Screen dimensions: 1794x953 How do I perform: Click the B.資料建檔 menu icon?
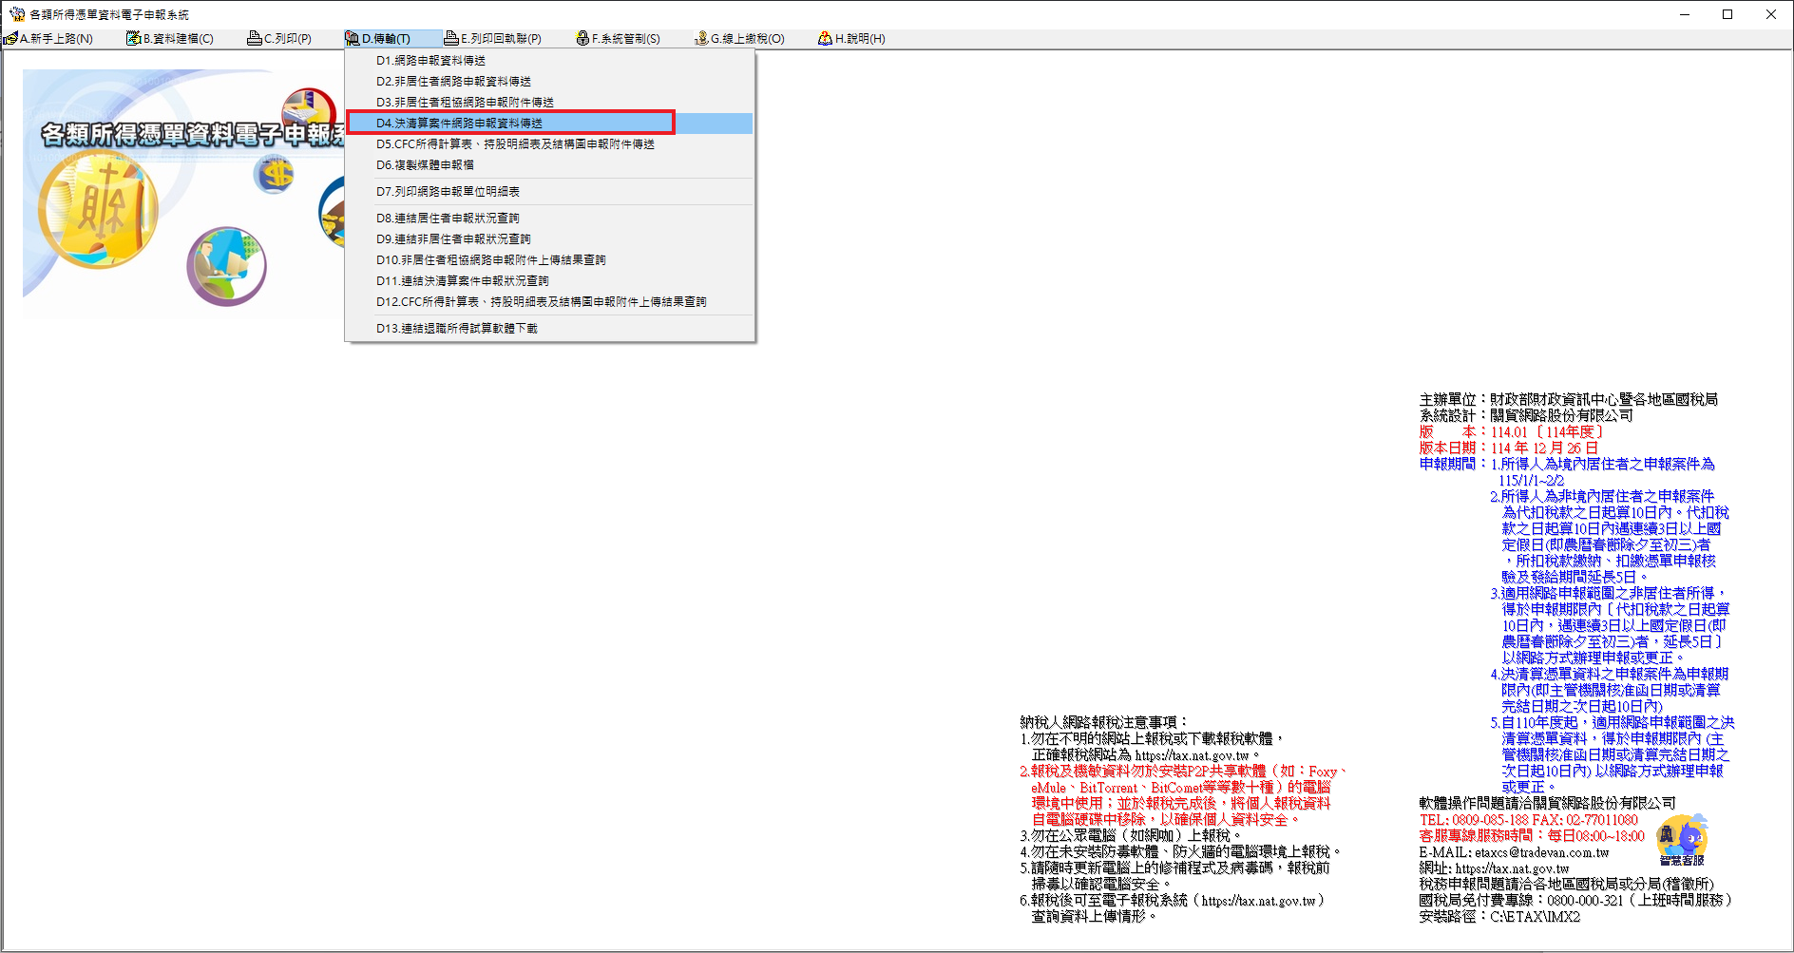[x=133, y=39]
